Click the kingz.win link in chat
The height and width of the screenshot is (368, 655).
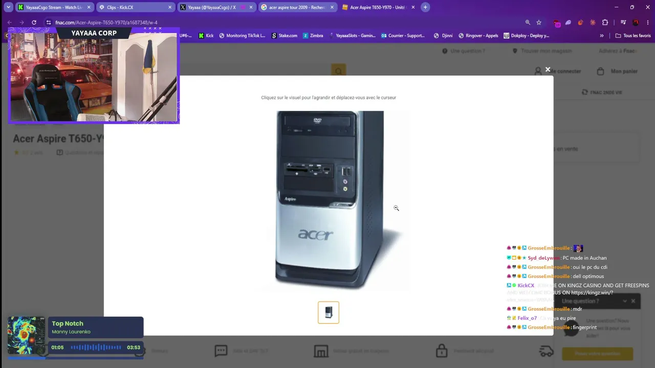(x=592, y=293)
